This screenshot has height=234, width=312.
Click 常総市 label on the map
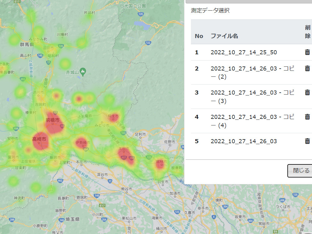264,223
